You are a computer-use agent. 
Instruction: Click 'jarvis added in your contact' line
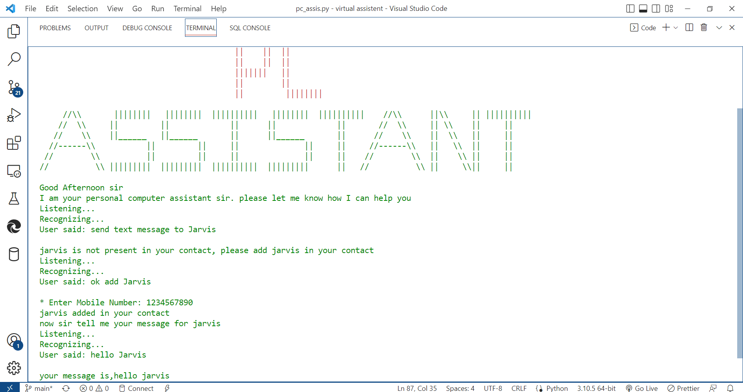click(x=104, y=313)
